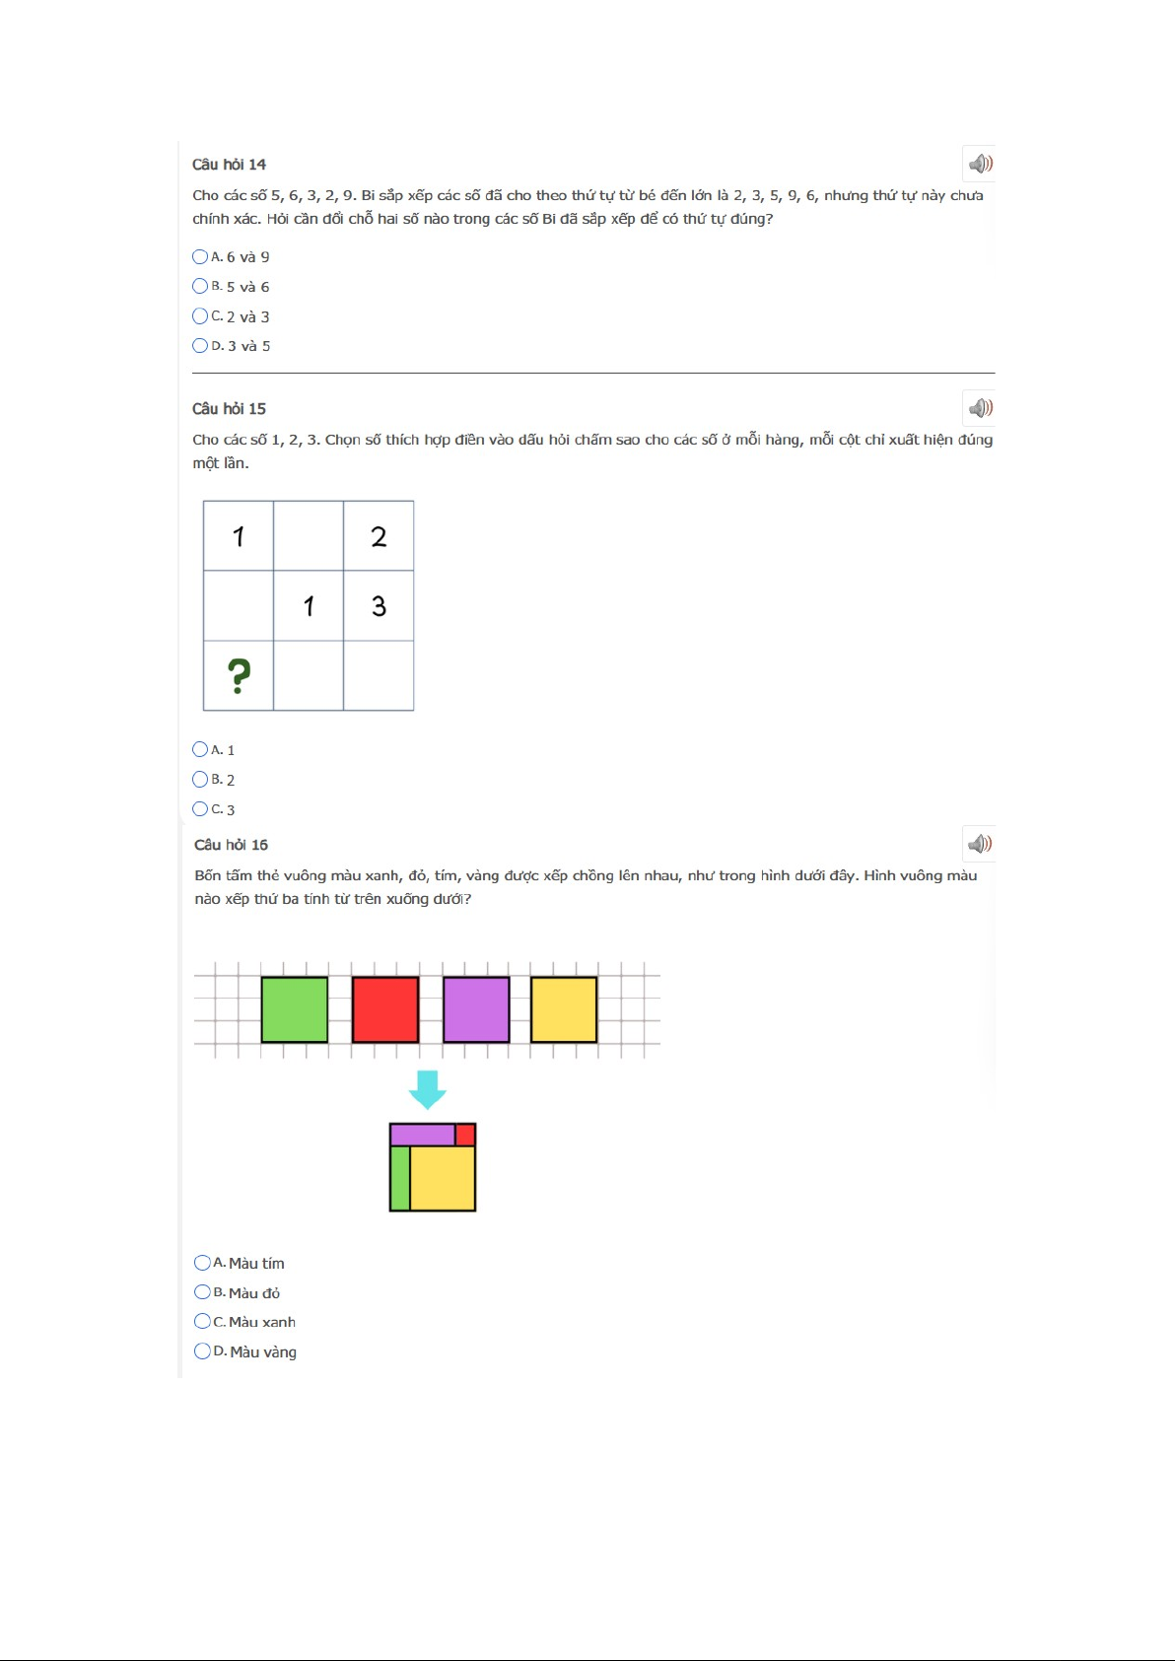Click the yellow square card in the row

[x=564, y=1009]
